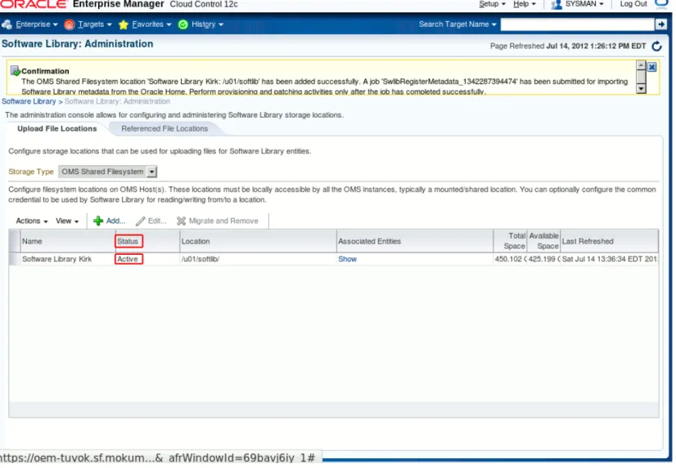Image resolution: width=676 pixels, height=468 pixels.
Task: Open the History menu
Action: pos(208,25)
